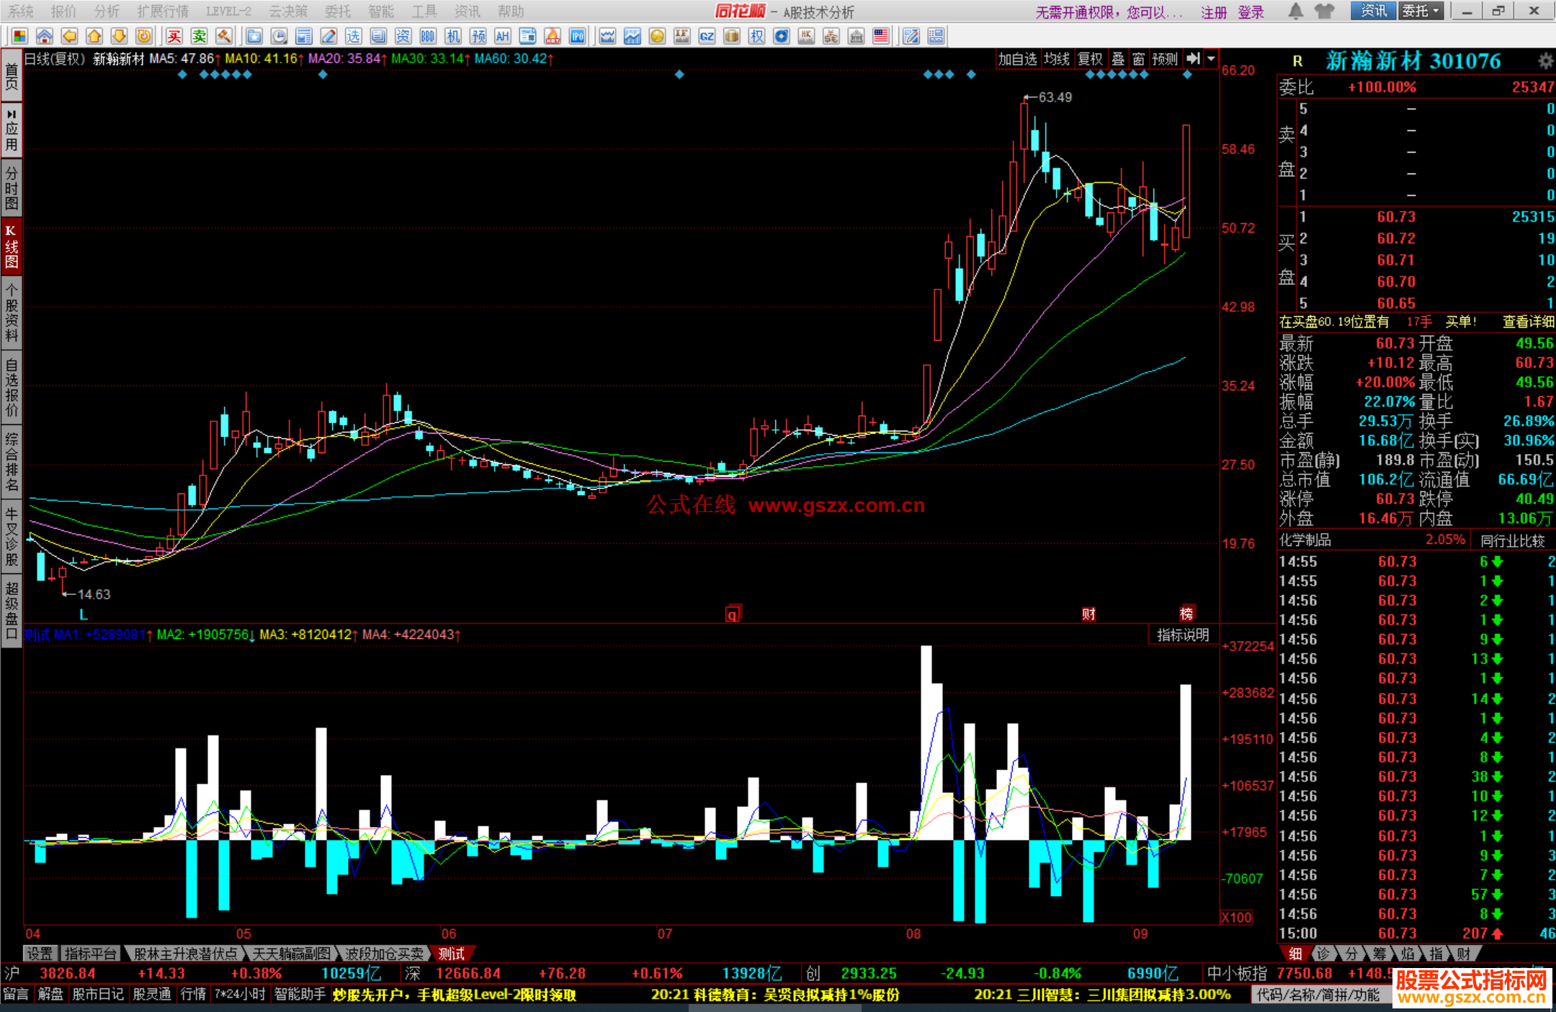Screen dimensions: 1556x1012
Task: Open the 扩展行情 menu
Action: point(162,12)
